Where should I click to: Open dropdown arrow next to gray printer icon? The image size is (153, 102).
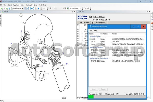[x=46, y=8]
